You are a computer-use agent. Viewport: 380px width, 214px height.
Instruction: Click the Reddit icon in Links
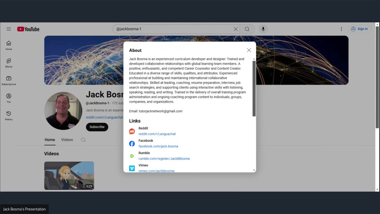(132, 131)
